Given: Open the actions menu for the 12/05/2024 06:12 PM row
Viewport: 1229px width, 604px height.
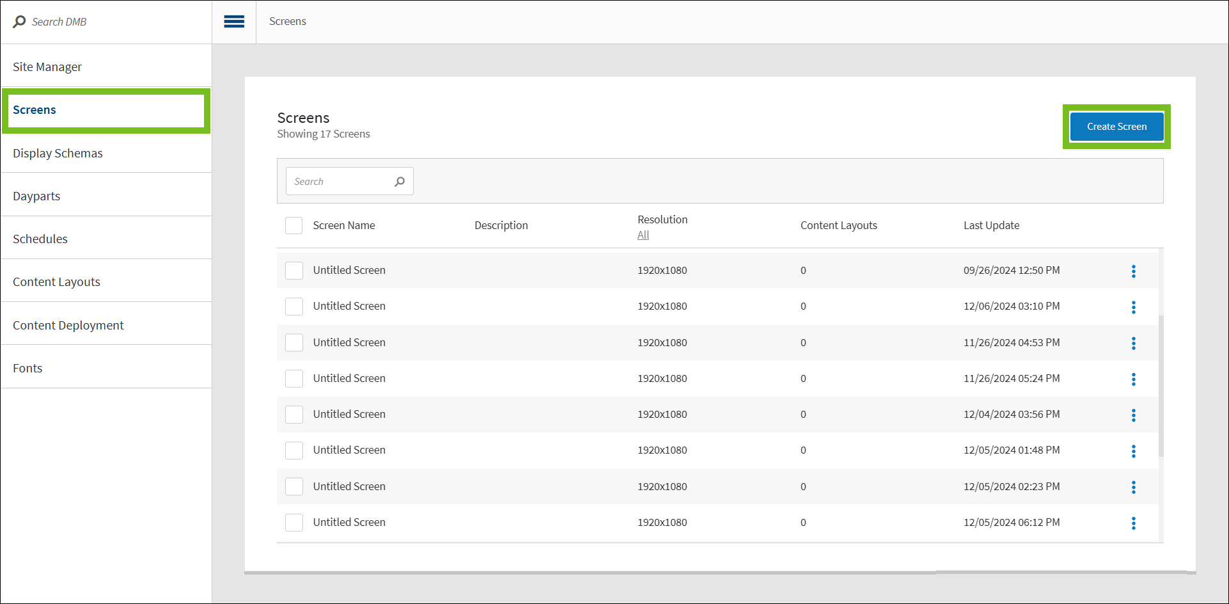Looking at the screenshot, I should pos(1133,523).
